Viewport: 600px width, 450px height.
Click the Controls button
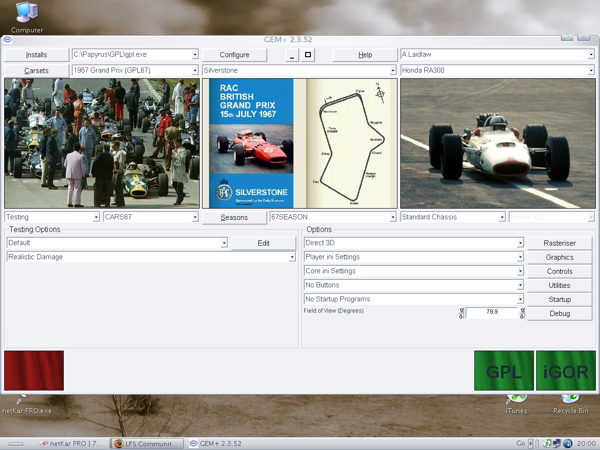[x=560, y=271]
